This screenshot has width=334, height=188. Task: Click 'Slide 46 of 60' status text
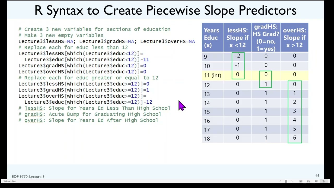click(x=9, y=181)
